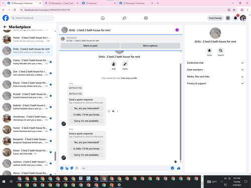Open the Windows Start menu
Image resolution: width=251 pixels, height=188 pixels.
(4, 181)
